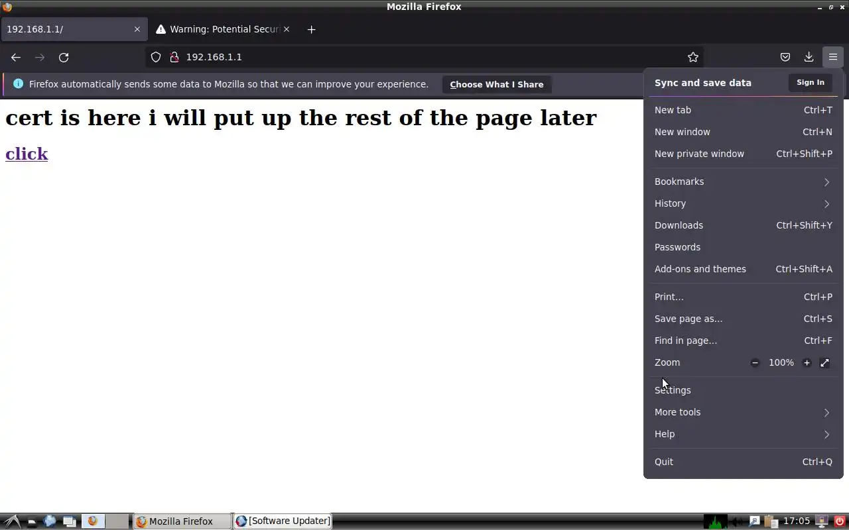Reload the current page
Screen dimensions: 849x530
64,58
